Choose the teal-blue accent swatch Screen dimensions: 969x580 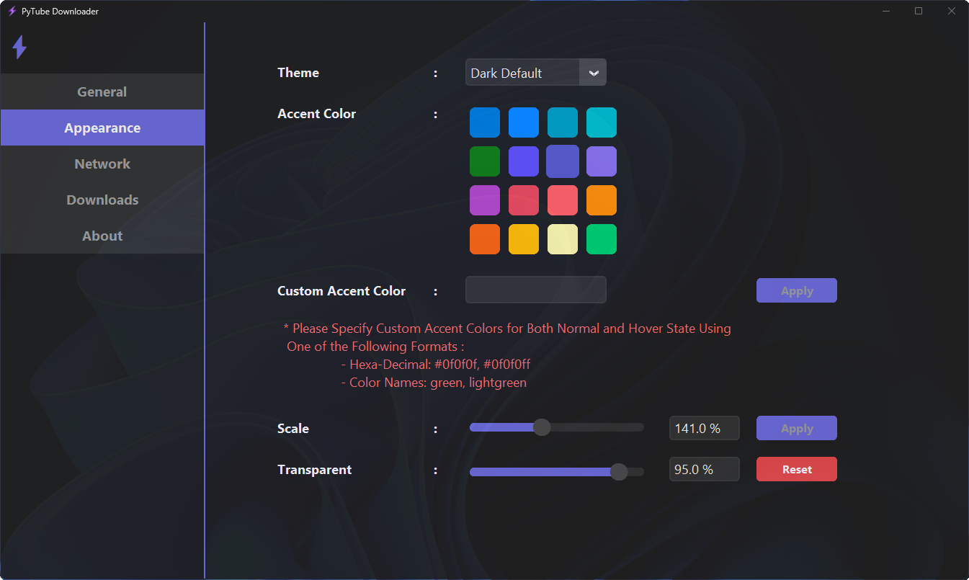[563, 122]
